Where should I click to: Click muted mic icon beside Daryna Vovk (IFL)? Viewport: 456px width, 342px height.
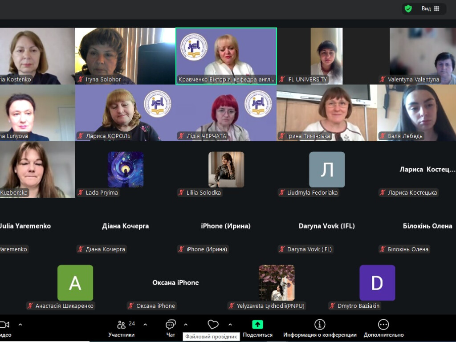tap(282, 249)
